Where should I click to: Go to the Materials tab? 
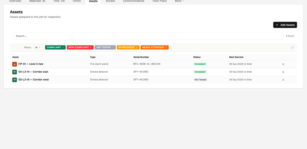click(x=37, y=1)
